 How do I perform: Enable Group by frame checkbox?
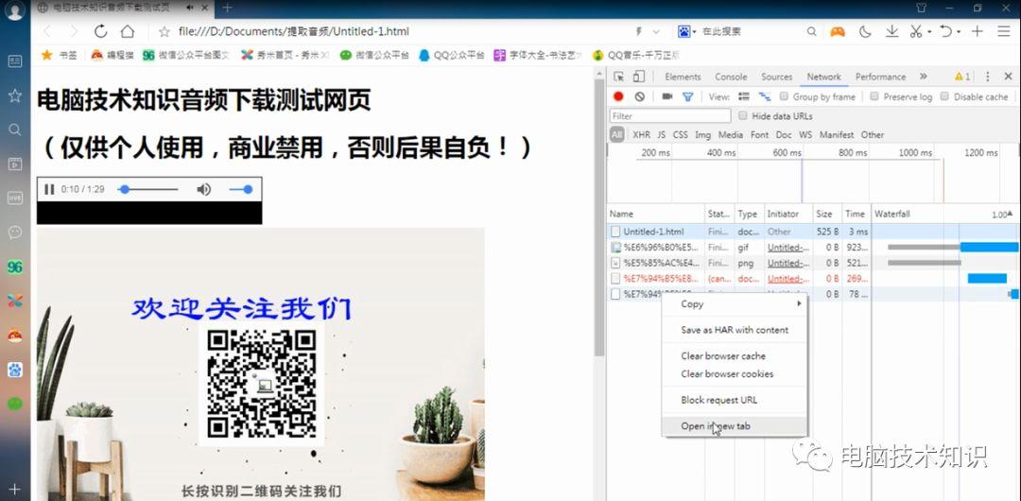(784, 96)
